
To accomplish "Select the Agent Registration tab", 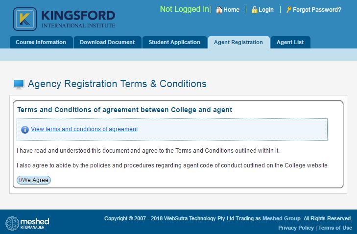I will [238, 42].
